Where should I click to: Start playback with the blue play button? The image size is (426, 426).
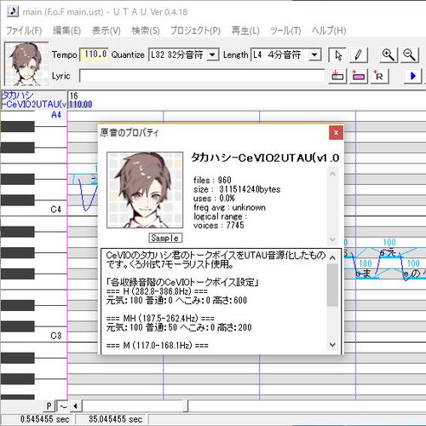pos(412,76)
